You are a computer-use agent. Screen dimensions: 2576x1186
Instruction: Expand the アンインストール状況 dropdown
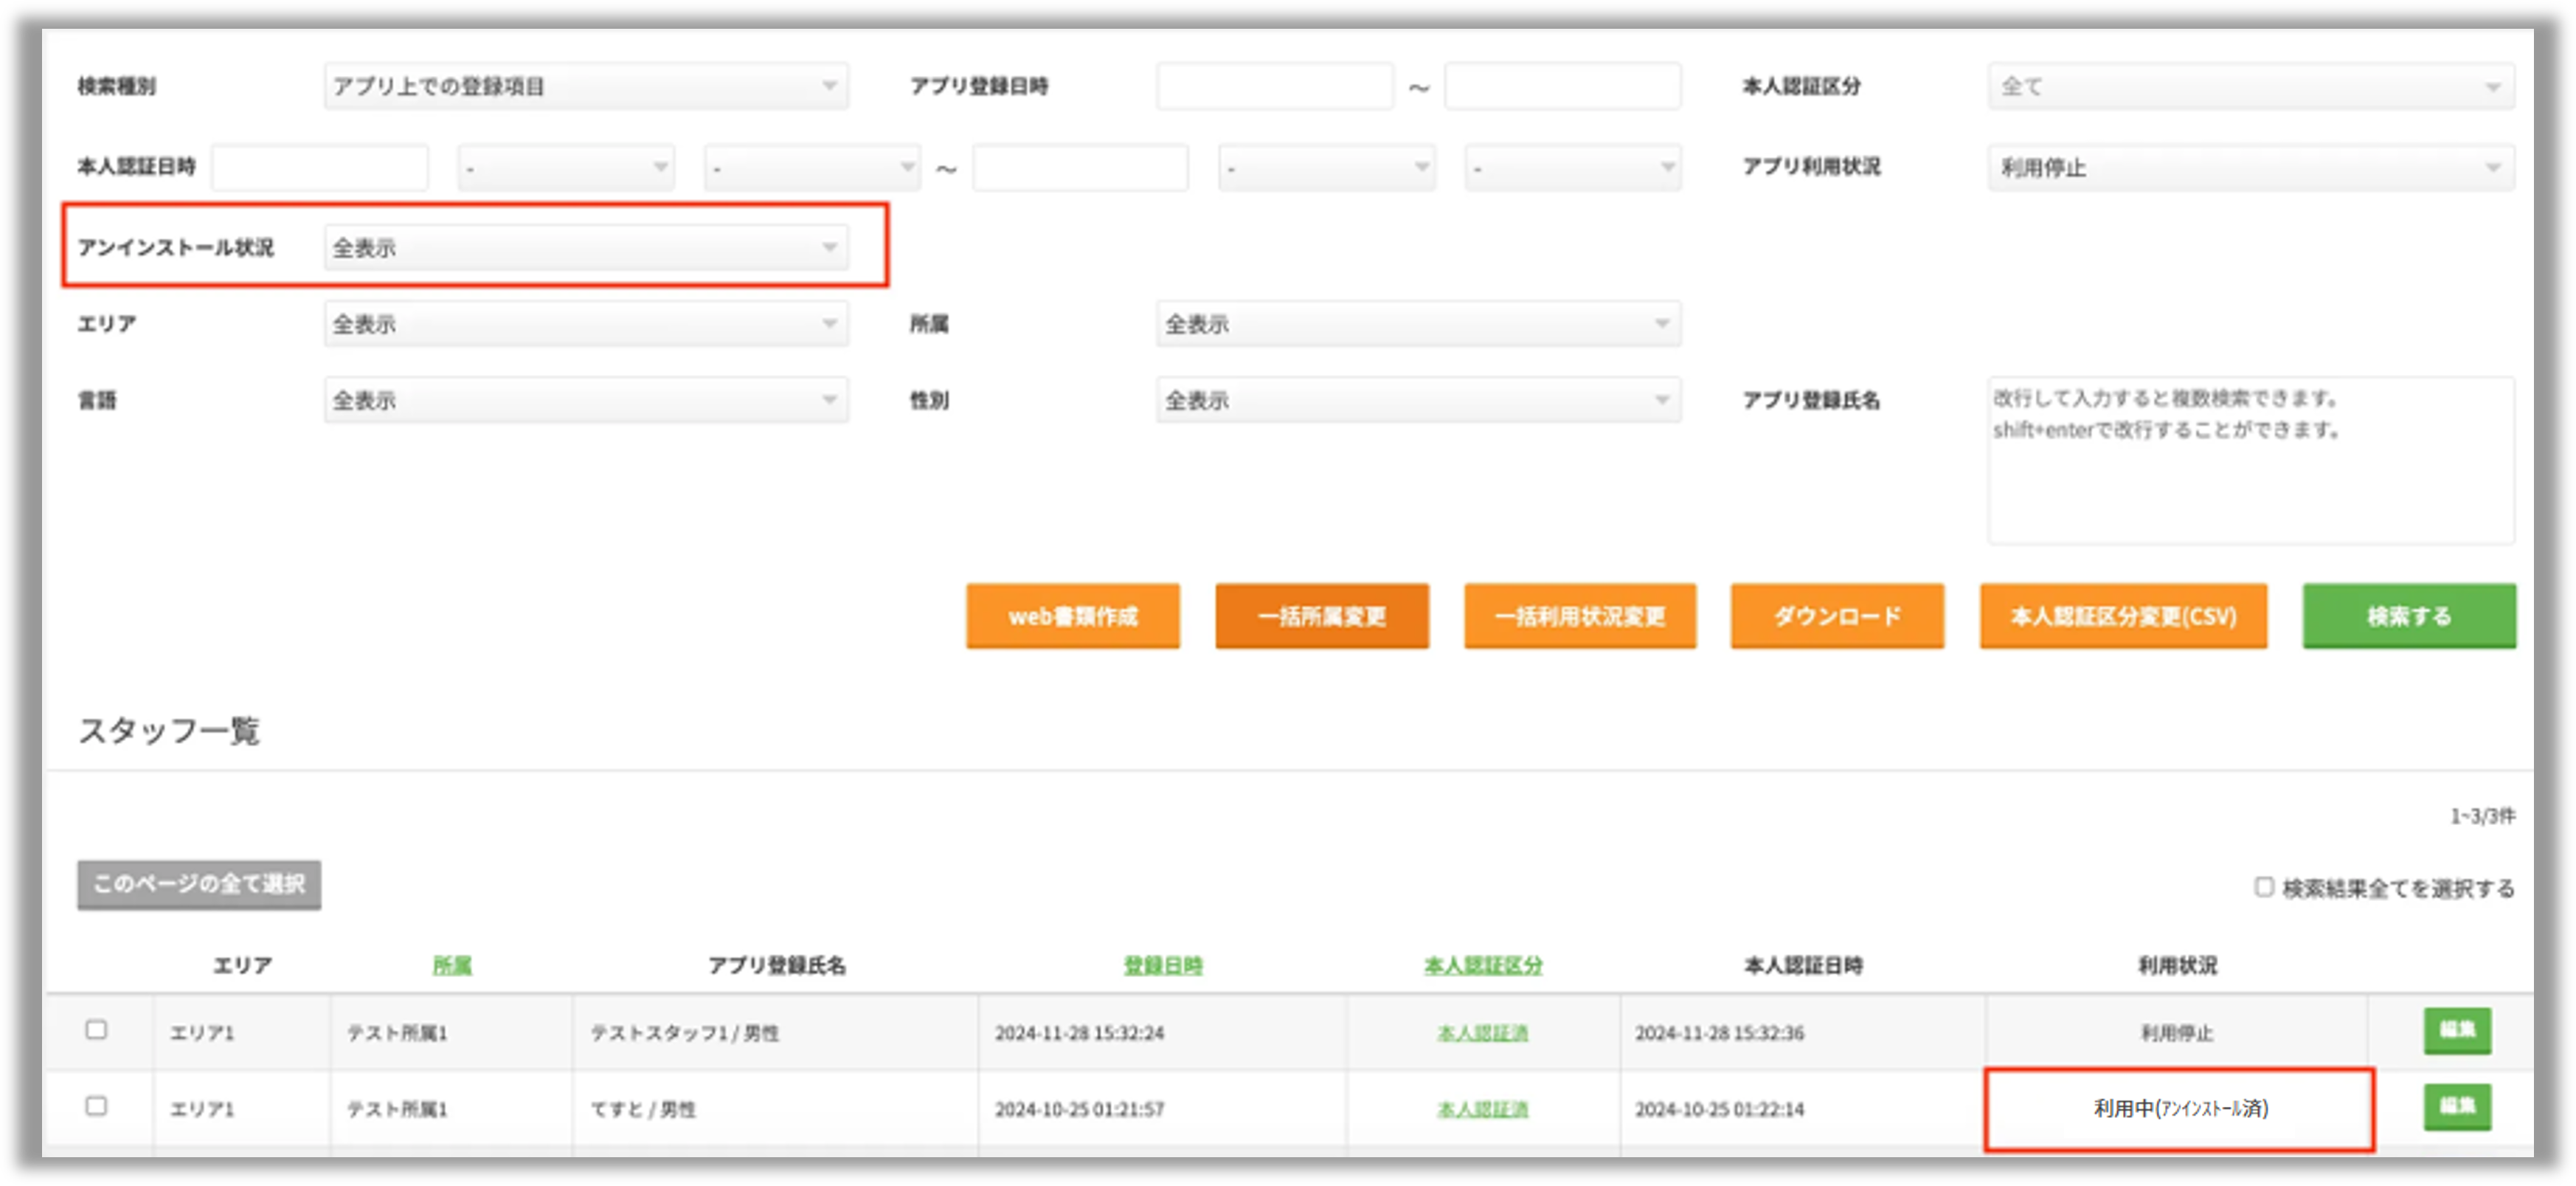tap(586, 247)
